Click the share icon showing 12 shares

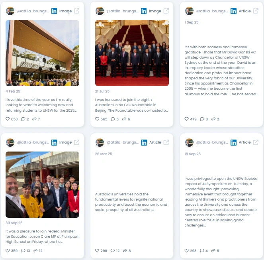(35, 250)
